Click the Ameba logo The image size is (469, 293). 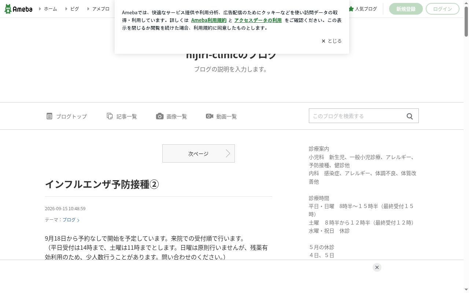(x=18, y=9)
